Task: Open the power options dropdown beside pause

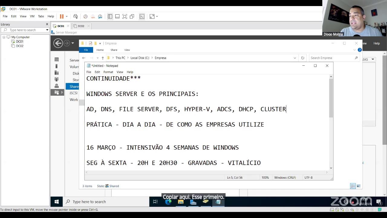Action: [67, 16]
